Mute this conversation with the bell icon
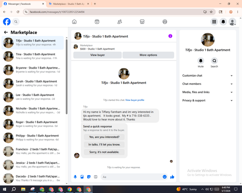242x193 pixels. pos(201,61)
